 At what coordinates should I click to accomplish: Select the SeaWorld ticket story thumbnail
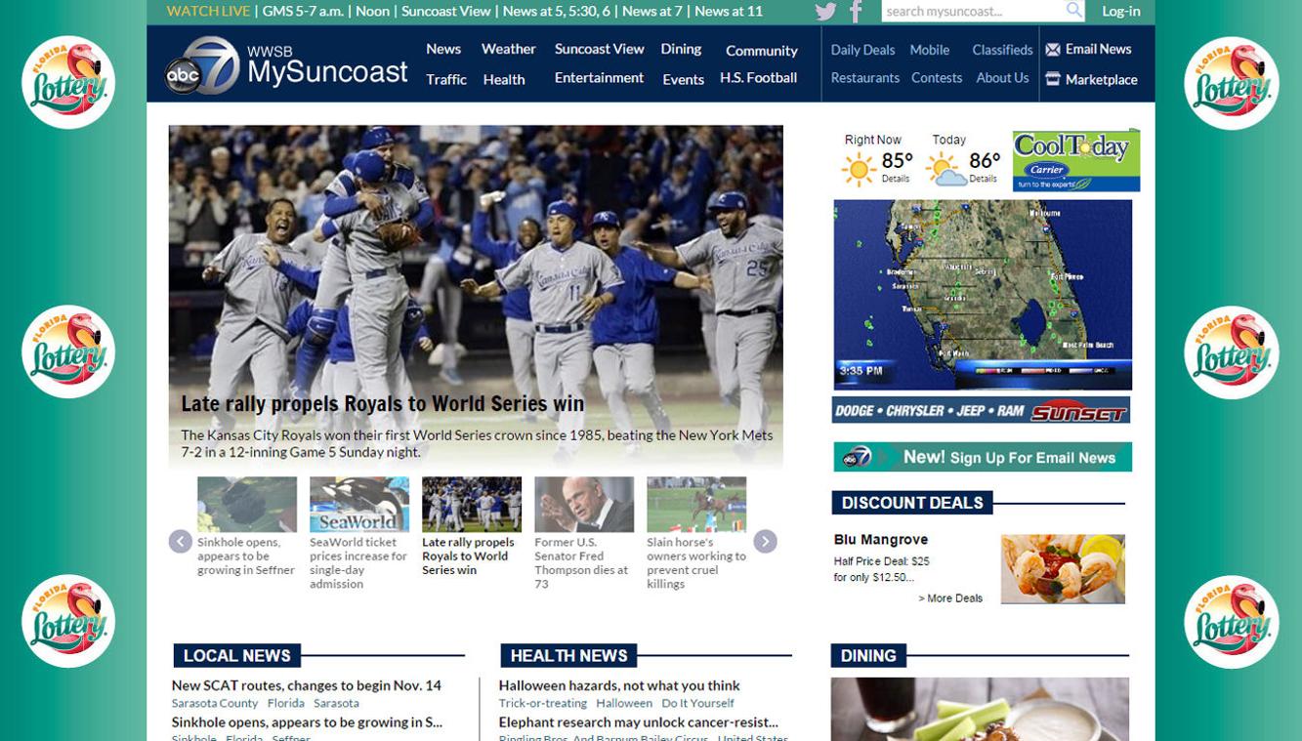[359, 504]
